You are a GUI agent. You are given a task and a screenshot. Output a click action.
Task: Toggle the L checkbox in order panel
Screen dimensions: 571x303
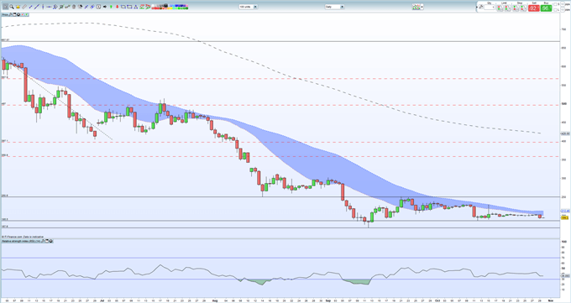point(555,9)
